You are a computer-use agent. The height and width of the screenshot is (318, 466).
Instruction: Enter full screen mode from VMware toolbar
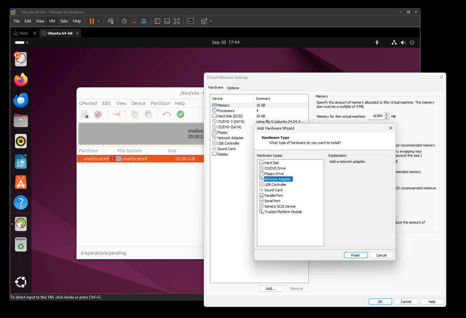pyautogui.click(x=177, y=21)
